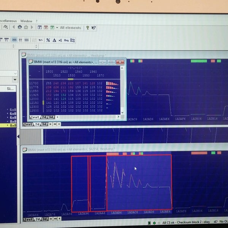The width and height of the screenshot is (228, 228).
Task: Click the search-similar-maps icon in top toolbar
Action: [x=6, y=27]
